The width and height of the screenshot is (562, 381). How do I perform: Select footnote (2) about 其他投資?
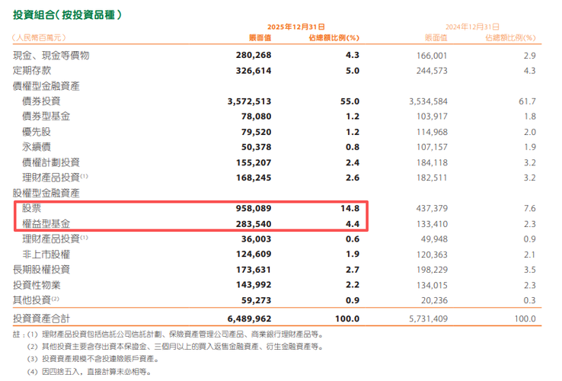click(x=175, y=347)
